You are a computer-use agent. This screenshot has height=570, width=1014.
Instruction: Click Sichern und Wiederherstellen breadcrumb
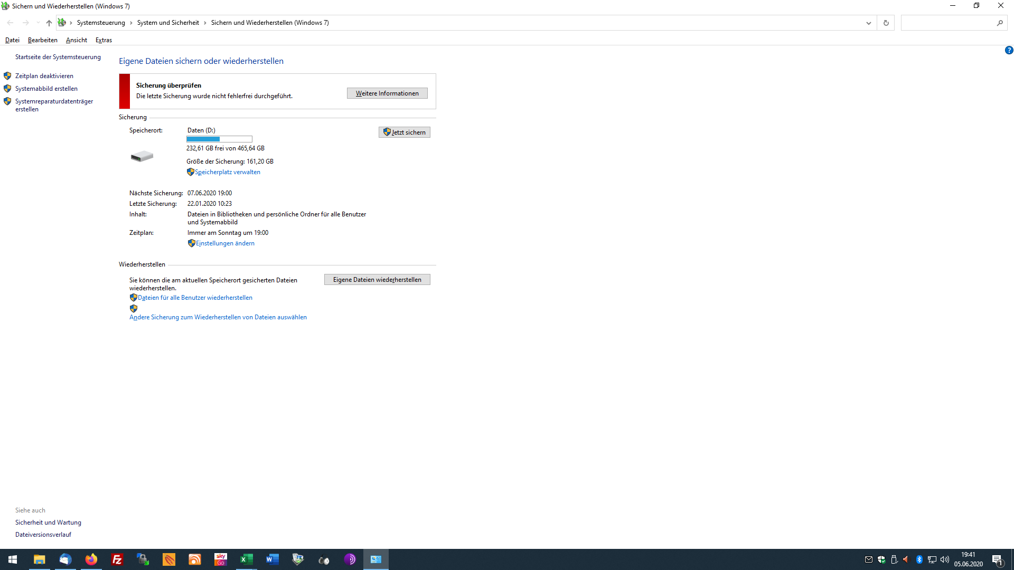[x=270, y=23]
